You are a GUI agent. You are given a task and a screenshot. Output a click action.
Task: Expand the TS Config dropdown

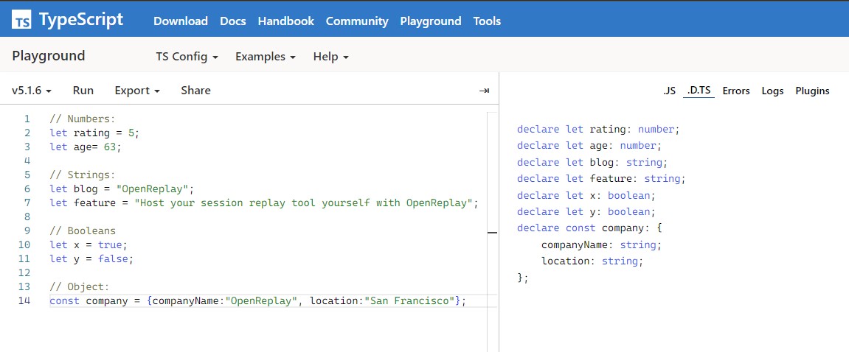pyautogui.click(x=187, y=56)
